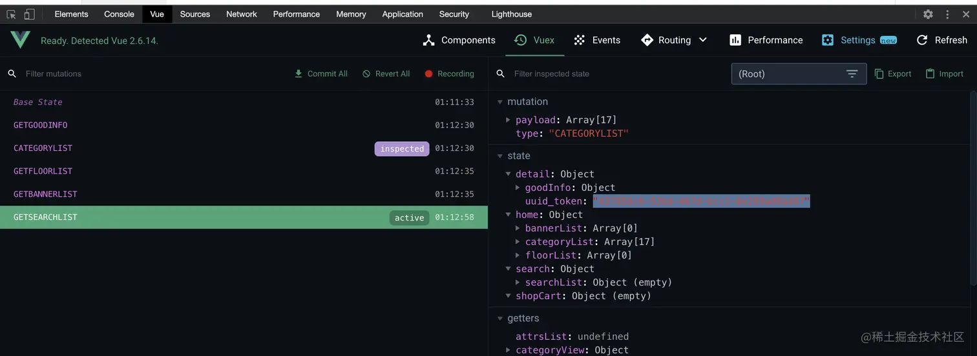Open Vue Performance view
This screenshot has height=356, width=977.
[x=766, y=40]
